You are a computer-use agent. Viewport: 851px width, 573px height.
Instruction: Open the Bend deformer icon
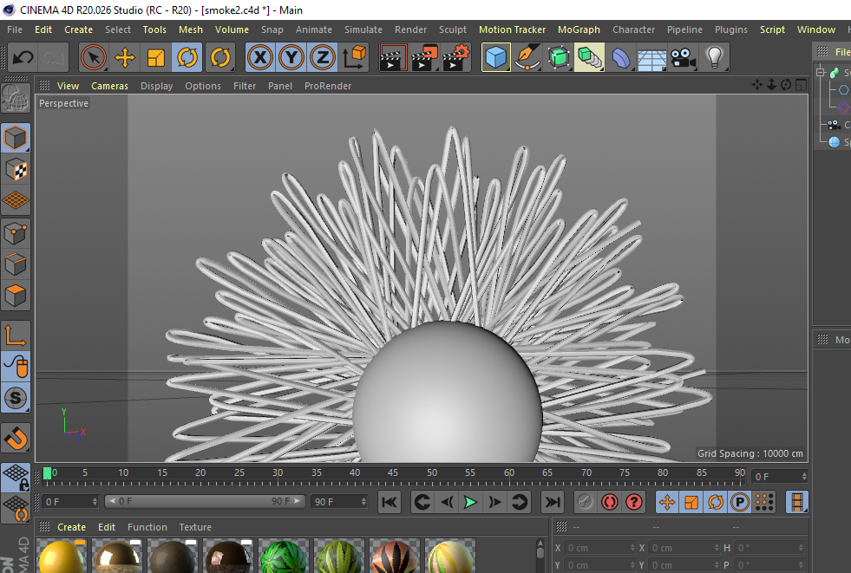point(621,57)
